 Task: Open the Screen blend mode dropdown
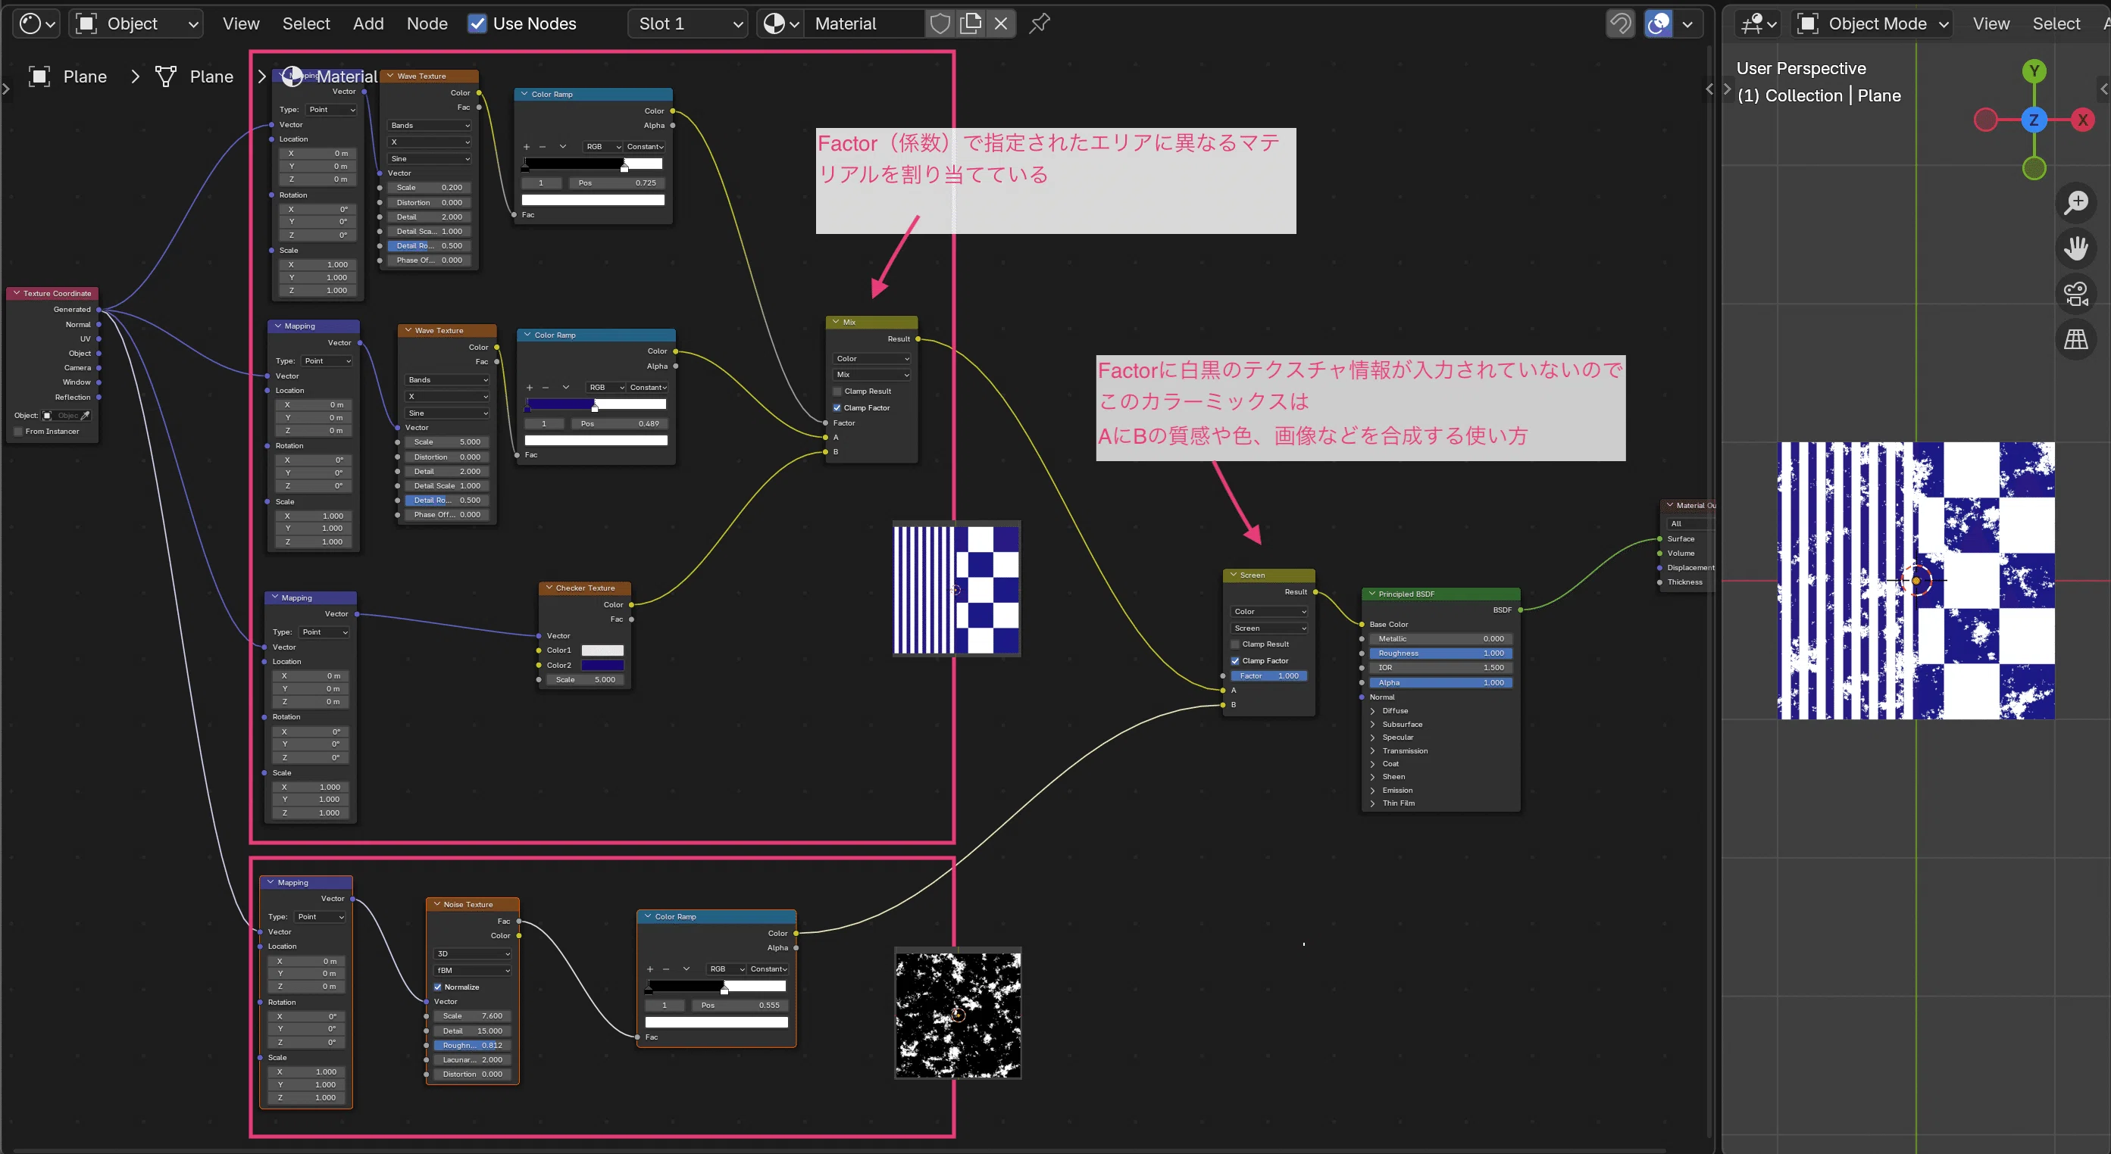[x=1268, y=628]
